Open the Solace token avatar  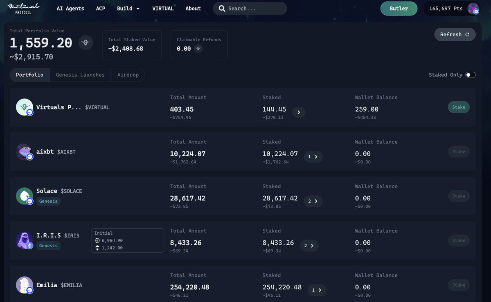pyautogui.click(x=24, y=196)
